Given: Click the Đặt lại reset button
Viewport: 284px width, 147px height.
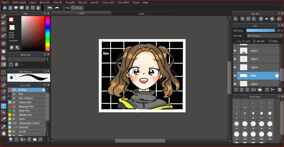Looking at the screenshot, I should click(77, 8).
